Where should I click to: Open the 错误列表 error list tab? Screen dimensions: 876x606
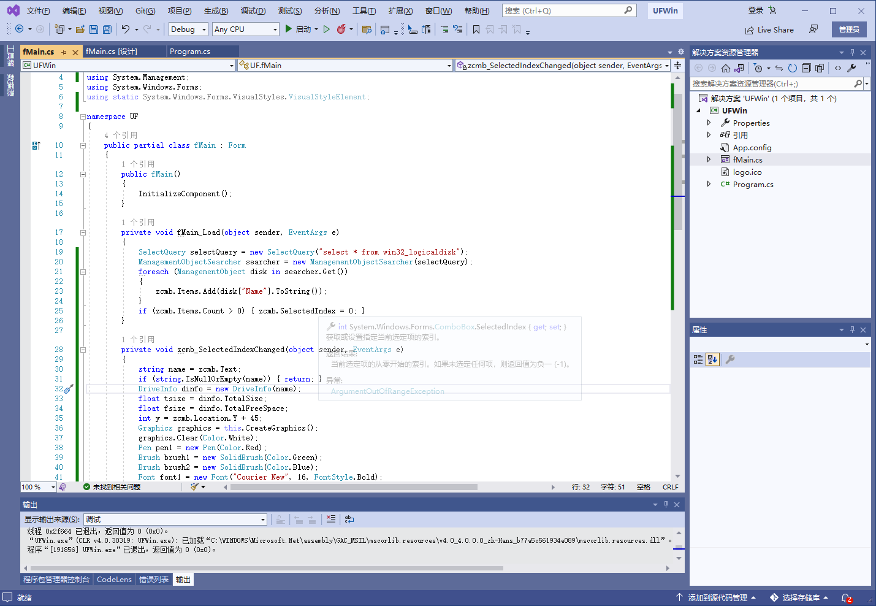(x=154, y=579)
